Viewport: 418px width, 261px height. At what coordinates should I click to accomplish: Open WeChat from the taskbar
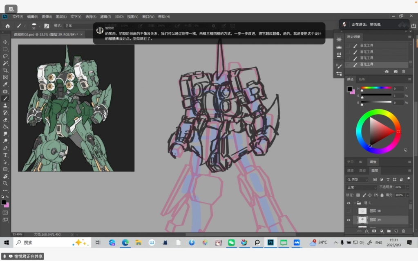tap(231, 243)
